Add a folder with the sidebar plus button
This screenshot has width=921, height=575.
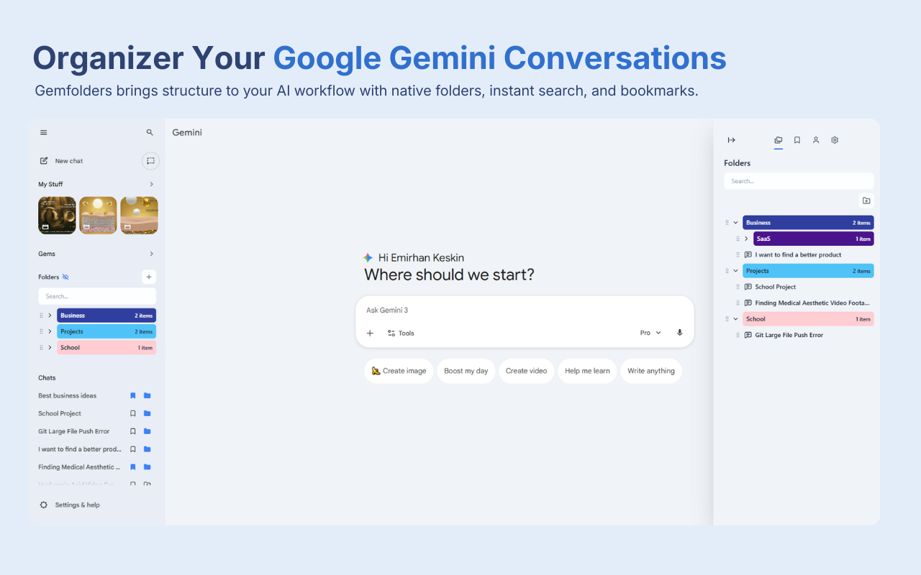[149, 277]
